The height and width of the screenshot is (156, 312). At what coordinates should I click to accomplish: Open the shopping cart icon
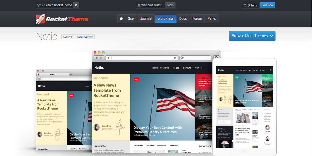point(245,5)
